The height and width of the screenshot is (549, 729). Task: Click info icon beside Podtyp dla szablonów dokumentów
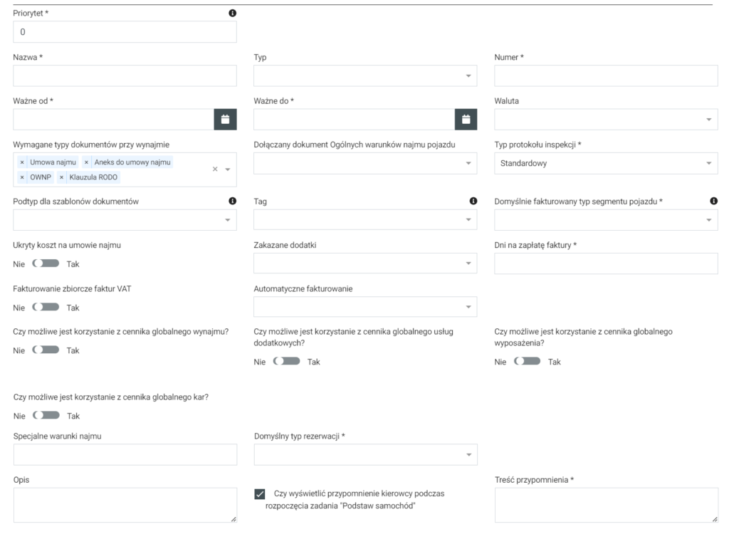point(232,202)
